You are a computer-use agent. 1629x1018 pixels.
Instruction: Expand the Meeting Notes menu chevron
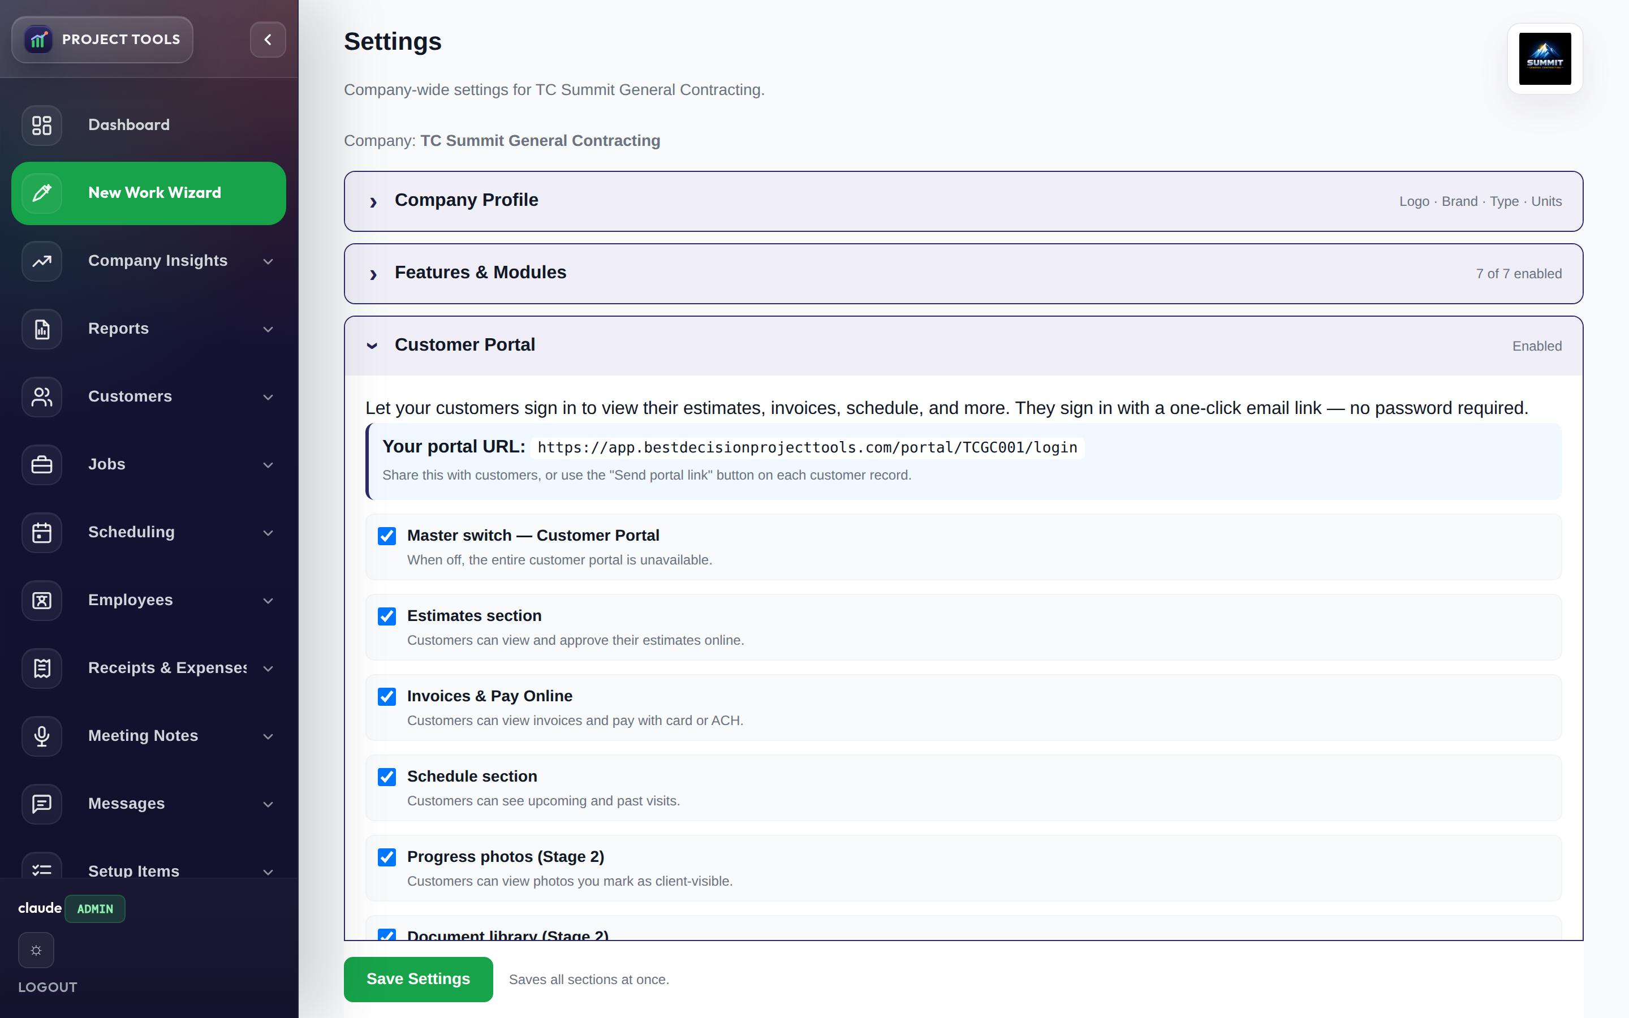coord(268,736)
